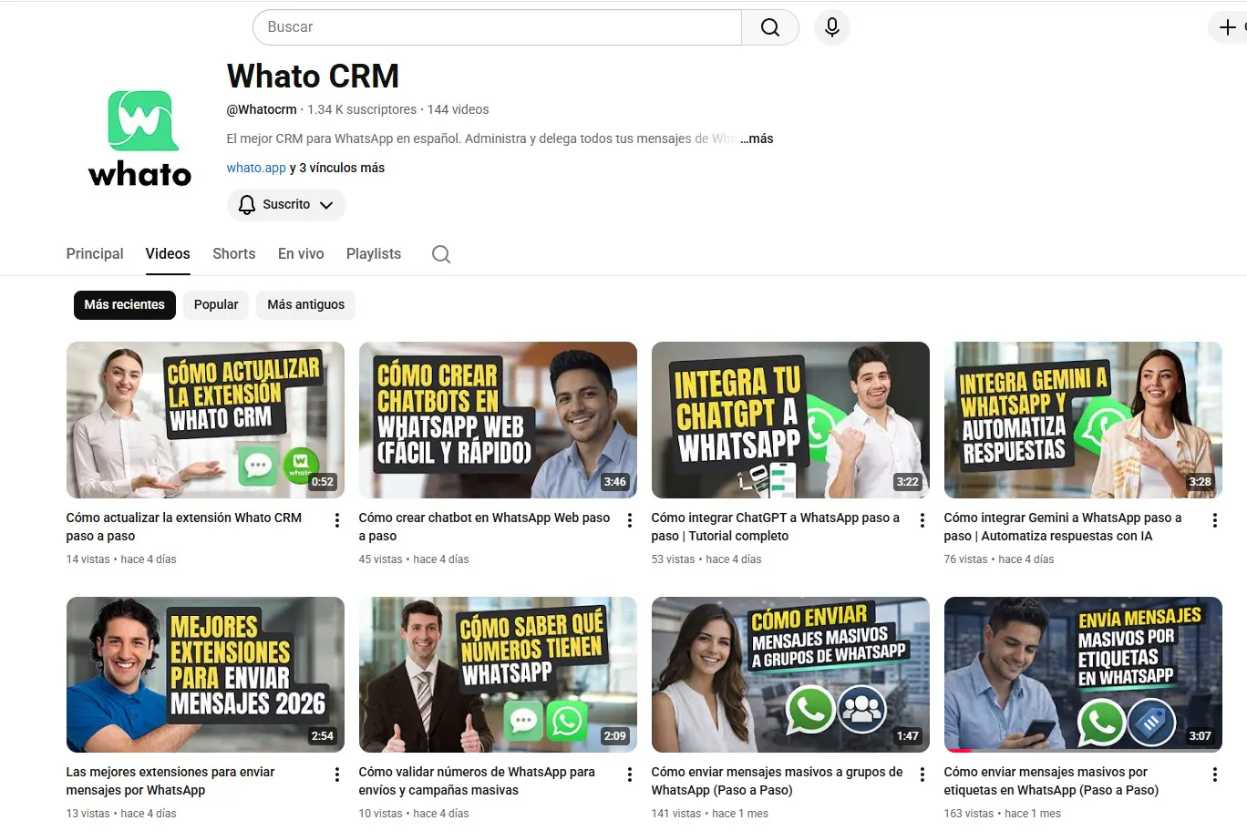Screen dimensions: 1247x831
Task: Select the 'Más recientes' sort chip
Action: (125, 305)
